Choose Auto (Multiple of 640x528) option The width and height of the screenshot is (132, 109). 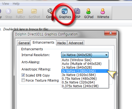(x=85, y=64)
